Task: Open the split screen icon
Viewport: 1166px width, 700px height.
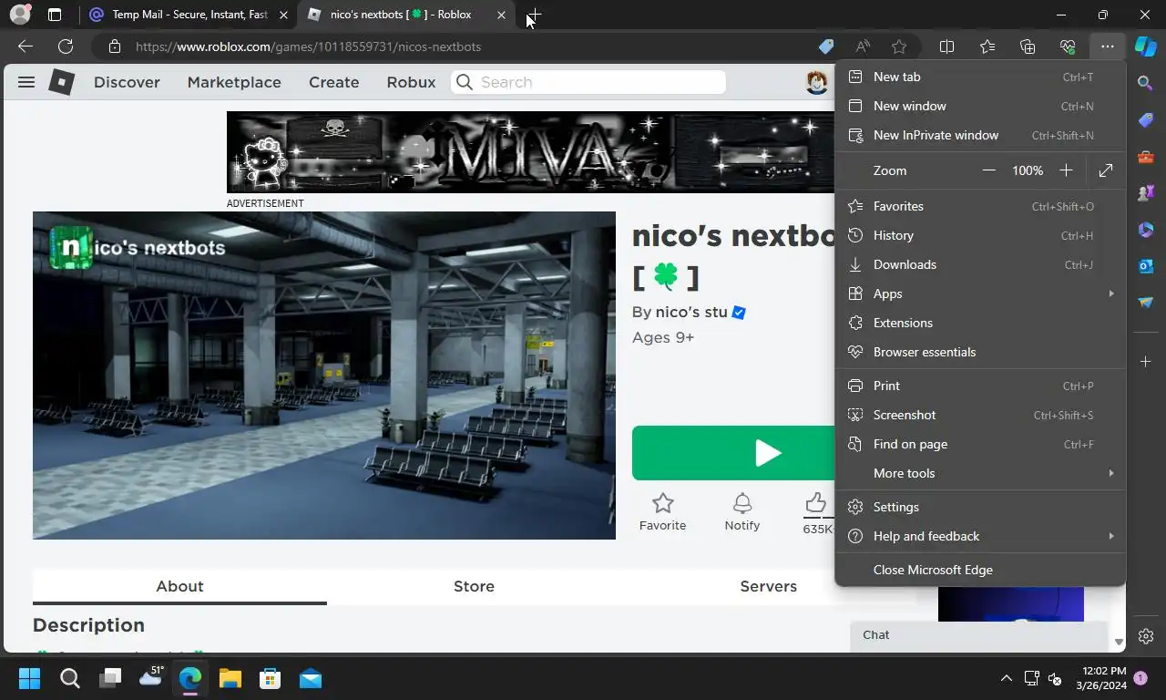Action: click(946, 46)
